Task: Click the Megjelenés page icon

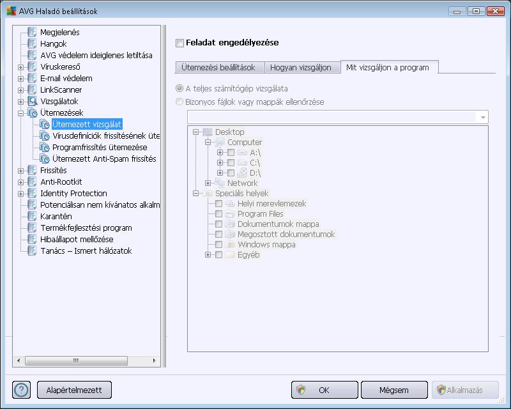Action: point(32,32)
